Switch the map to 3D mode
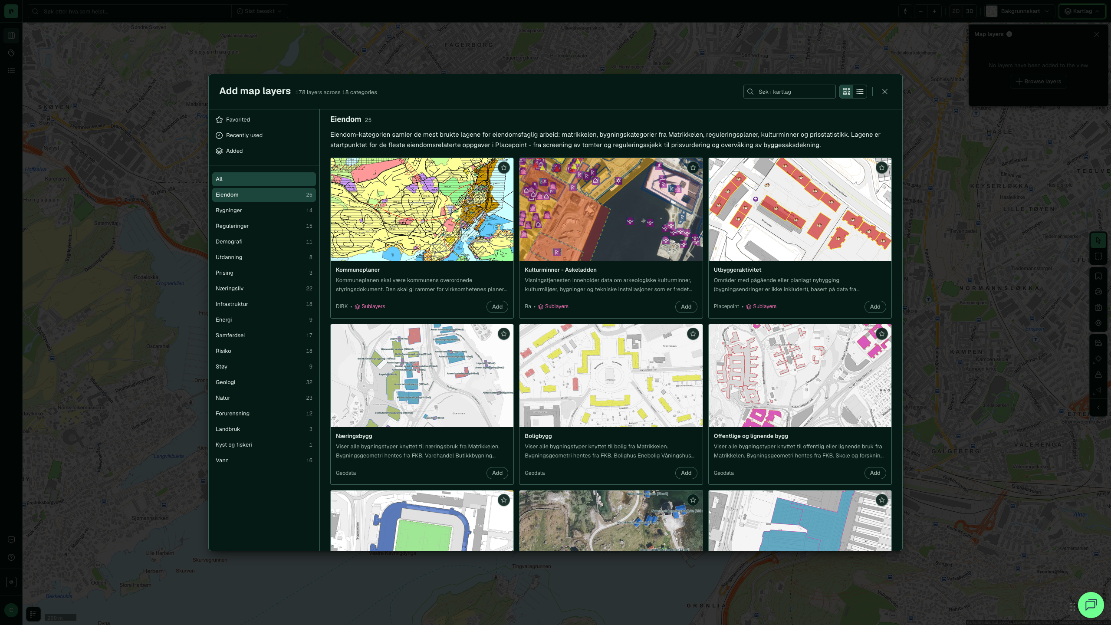This screenshot has width=1111, height=625. (970, 11)
